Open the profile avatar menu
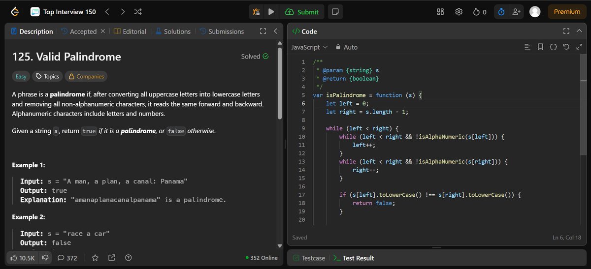The width and height of the screenshot is (591, 269). [535, 12]
